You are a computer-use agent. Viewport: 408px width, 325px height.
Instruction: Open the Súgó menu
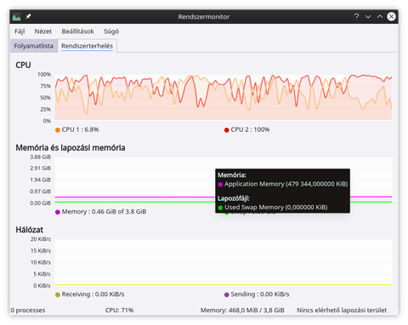tap(111, 31)
